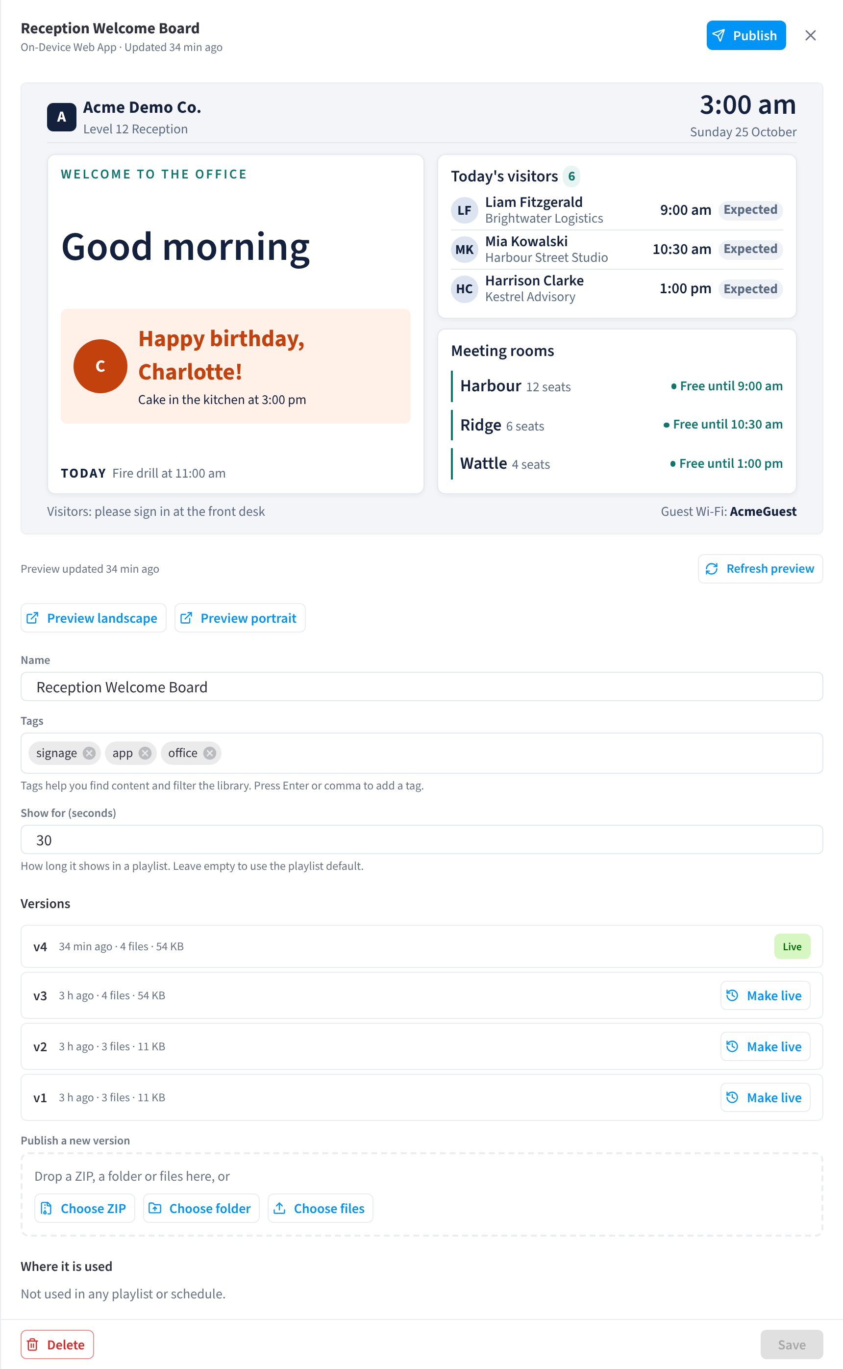Click the Live badge on v4
The image size is (843, 1369).
[792, 946]
